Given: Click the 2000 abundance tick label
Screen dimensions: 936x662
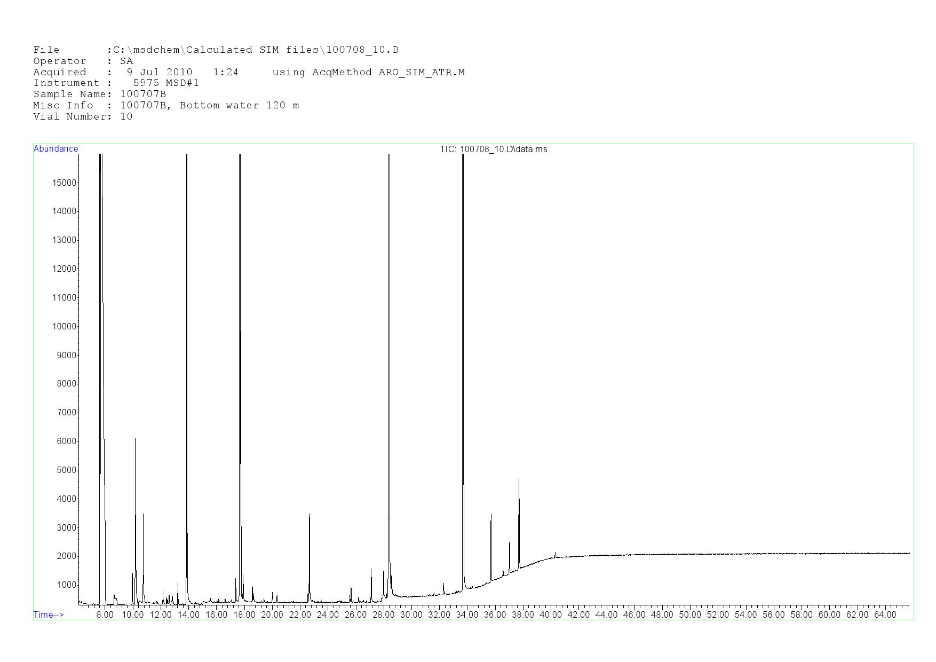Looking at the screenshot, I should pos(66,556).
